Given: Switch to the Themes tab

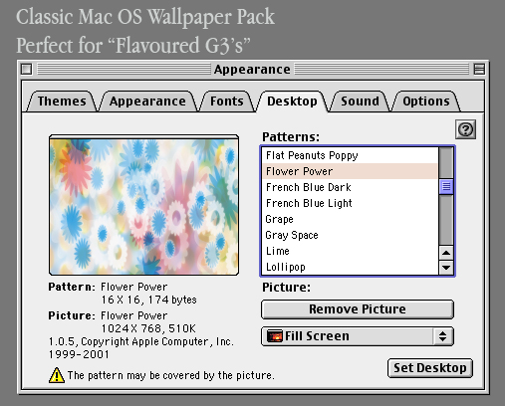Looking at the screenshot, I should pos(62,101).
